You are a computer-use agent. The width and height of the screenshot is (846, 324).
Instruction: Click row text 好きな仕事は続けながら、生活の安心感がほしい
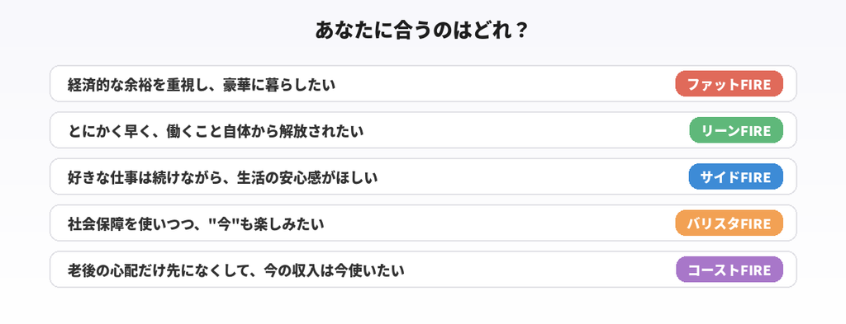point(223,177)
